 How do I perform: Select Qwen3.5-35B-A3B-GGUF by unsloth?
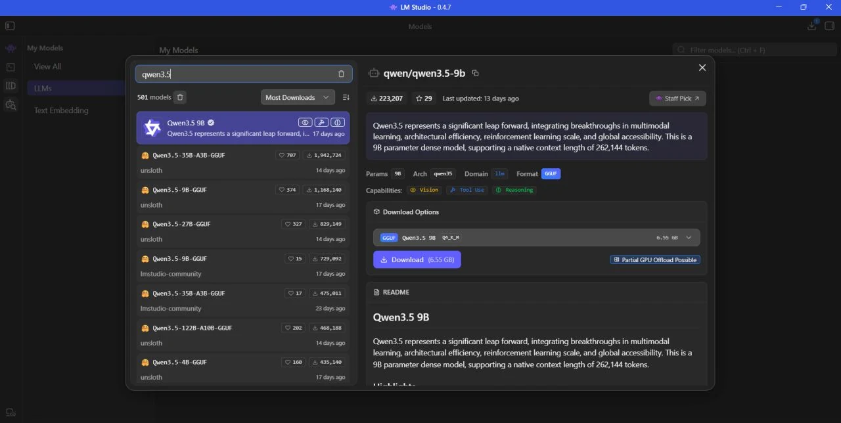[242, 162]
